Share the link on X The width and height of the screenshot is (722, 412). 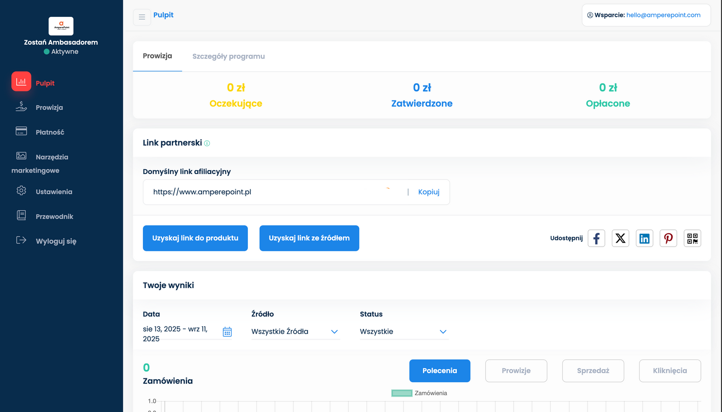coord(620,238)
